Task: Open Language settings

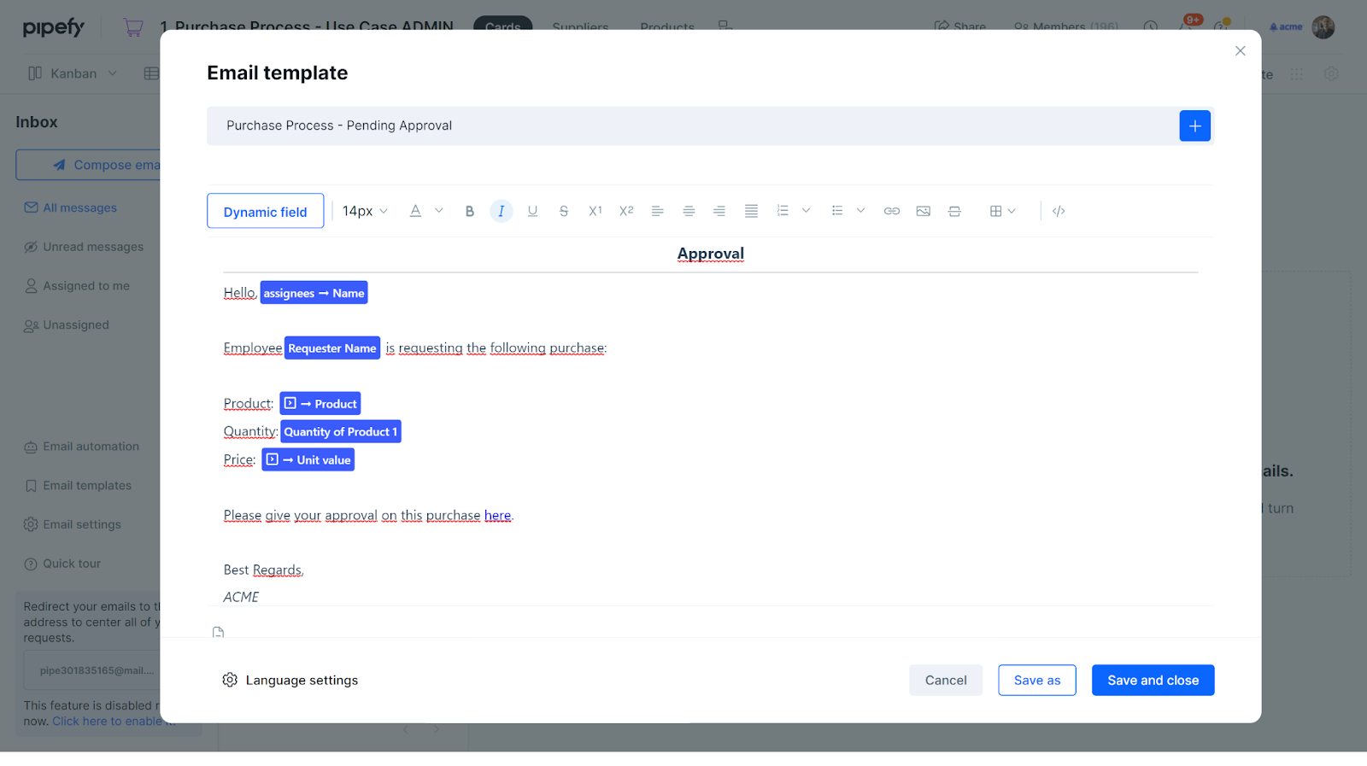Action: coord(290,681)
